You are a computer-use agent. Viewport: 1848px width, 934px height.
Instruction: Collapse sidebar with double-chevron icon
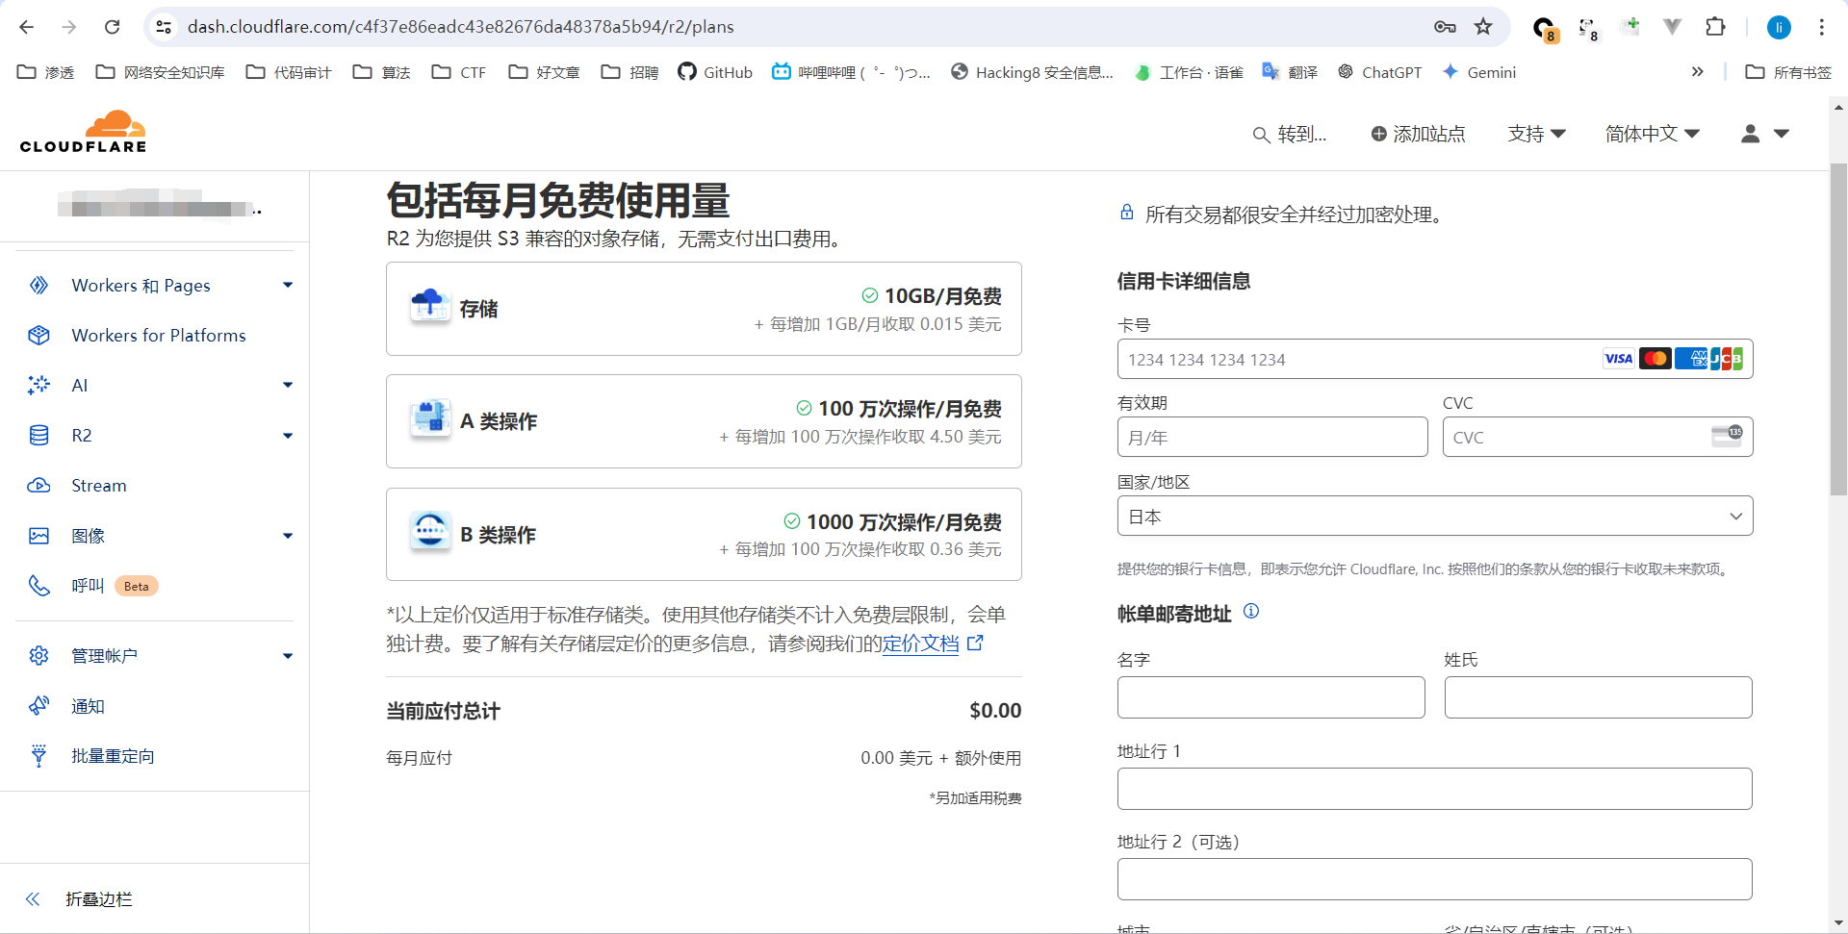tap(33, 899)
